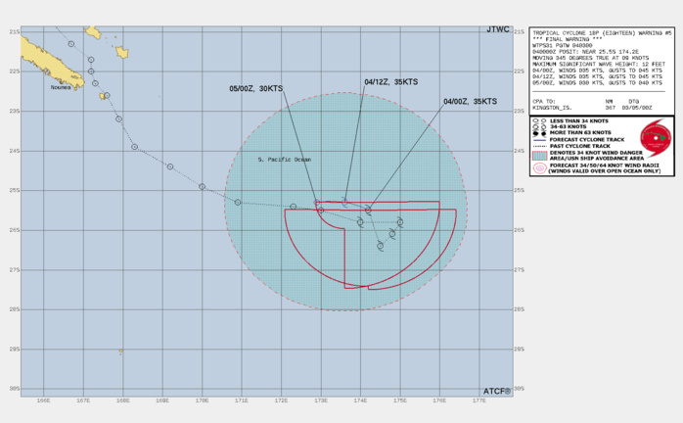Click the forecast wind radii legend symbol
This screenshot has height=423, width=683.
[538, 168]
